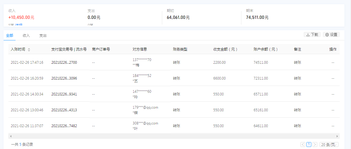
Task: Switch to the 支出 tab
Action: (x=43, y=36)
